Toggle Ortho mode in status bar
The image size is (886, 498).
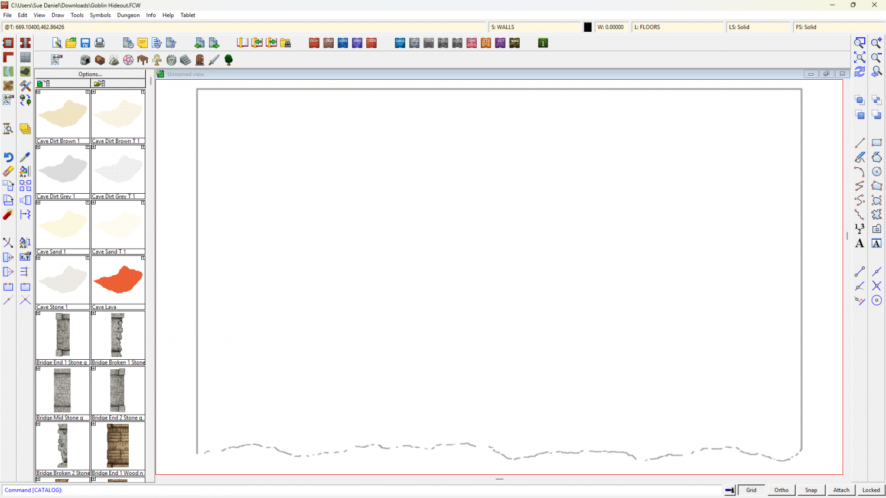781,490
